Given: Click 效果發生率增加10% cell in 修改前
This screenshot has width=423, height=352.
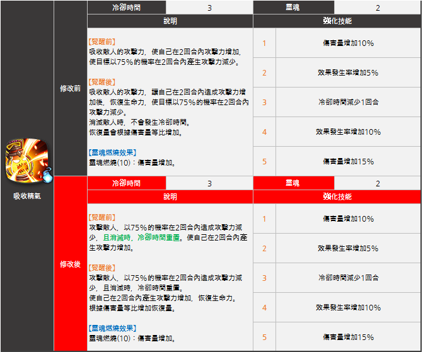Looking at the screenshot, I should click(348, 132).
